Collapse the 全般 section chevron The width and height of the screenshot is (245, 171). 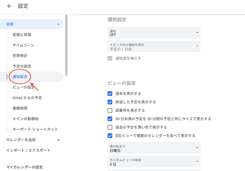click(x=58, y=24)
